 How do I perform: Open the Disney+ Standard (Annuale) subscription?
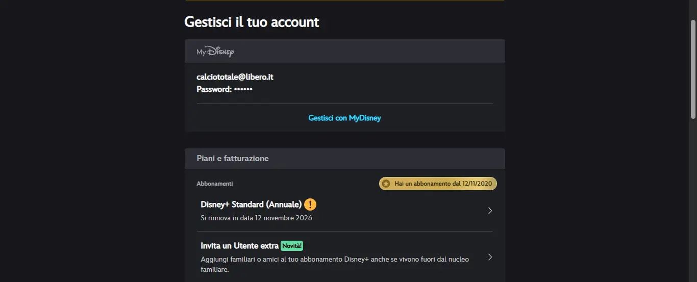(345, 211)
